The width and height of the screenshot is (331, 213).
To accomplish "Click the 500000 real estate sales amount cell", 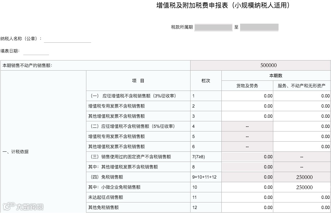I will pos(261,65).
